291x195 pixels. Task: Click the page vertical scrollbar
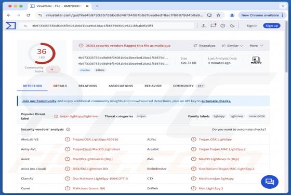(287, 47)
